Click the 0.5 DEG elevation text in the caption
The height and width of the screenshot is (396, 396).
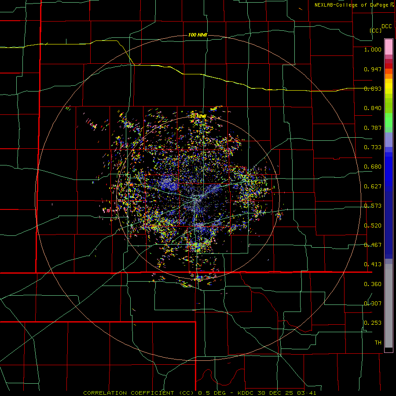(213, 393)
